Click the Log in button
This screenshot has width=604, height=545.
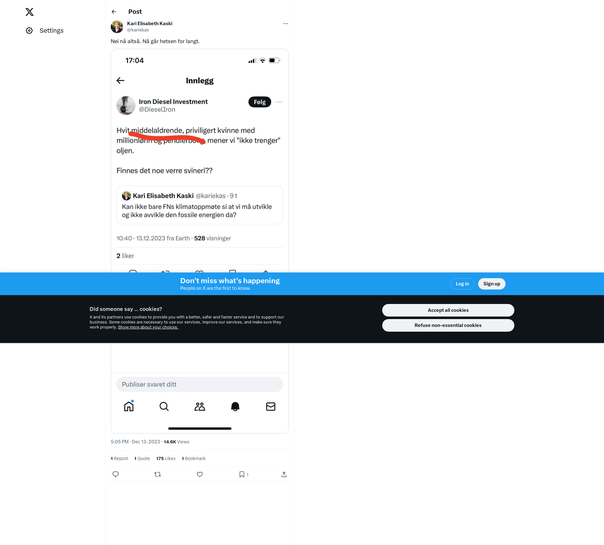coord(462,284)
